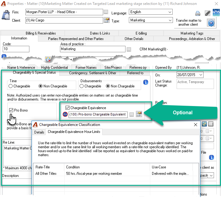Click the Code input field
This screenshot has height=198, width=221.
click(16, 49)
